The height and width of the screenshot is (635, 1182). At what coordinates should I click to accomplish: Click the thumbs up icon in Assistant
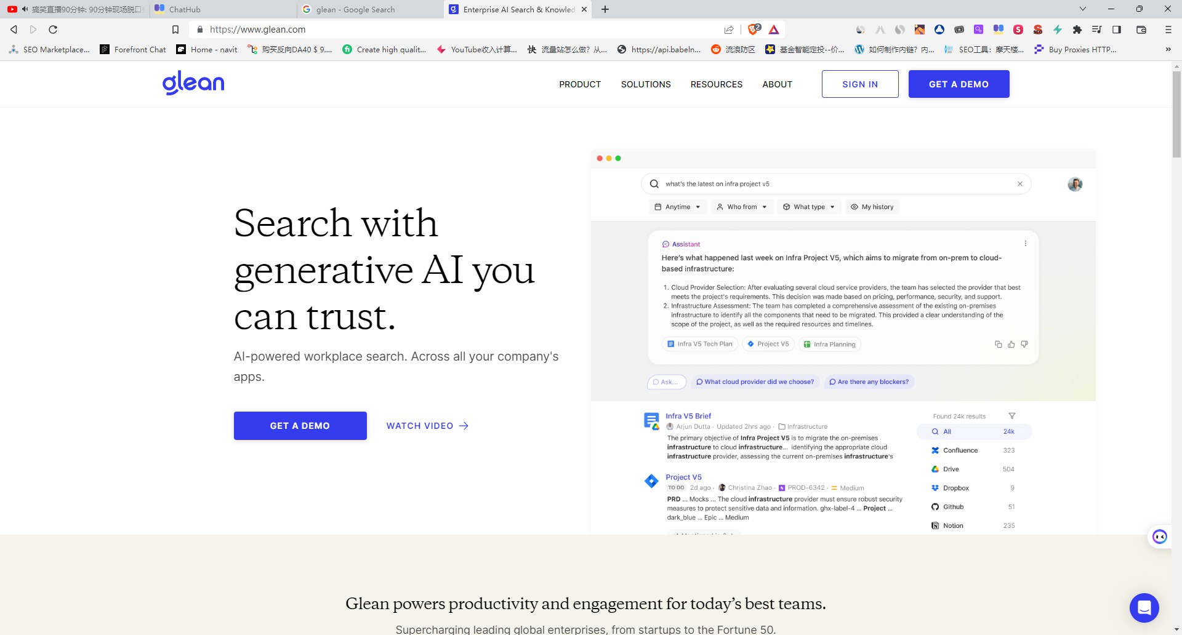[x=1011, y=344]
